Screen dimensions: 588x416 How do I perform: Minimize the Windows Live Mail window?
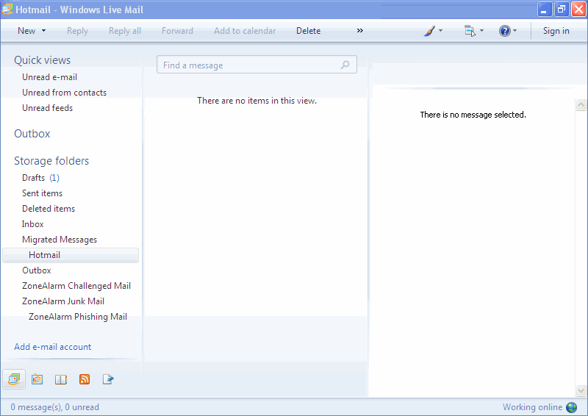[x=544, y=10]
